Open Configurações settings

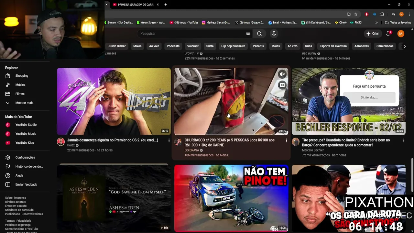click(x=25, y=157)
